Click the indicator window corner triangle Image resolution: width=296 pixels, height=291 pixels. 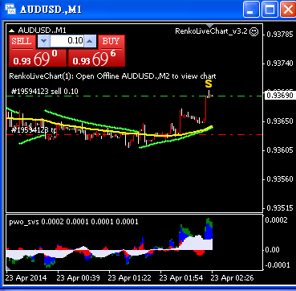click(8, 268)
